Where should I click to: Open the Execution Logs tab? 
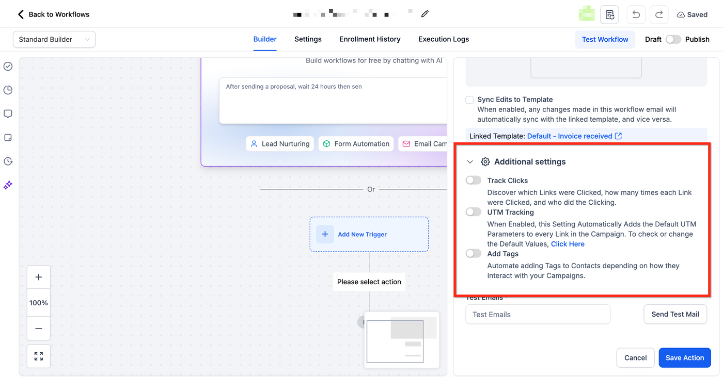click(444, 39)
